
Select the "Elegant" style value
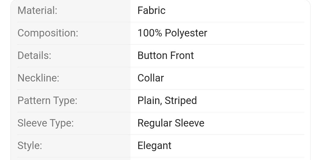point(155,146)
